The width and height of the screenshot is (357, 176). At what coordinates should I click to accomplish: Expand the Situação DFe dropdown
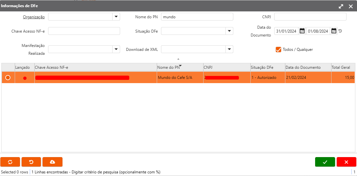(x=229, y=31)
